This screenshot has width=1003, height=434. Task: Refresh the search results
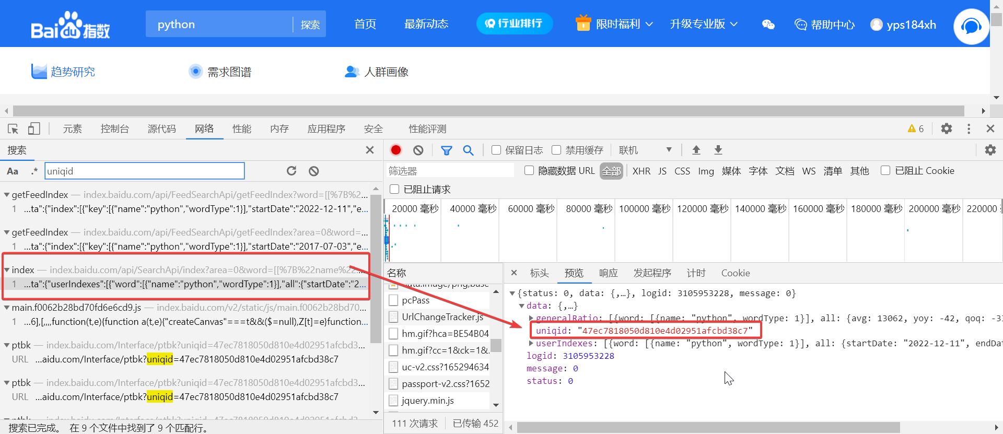(291, 171)
